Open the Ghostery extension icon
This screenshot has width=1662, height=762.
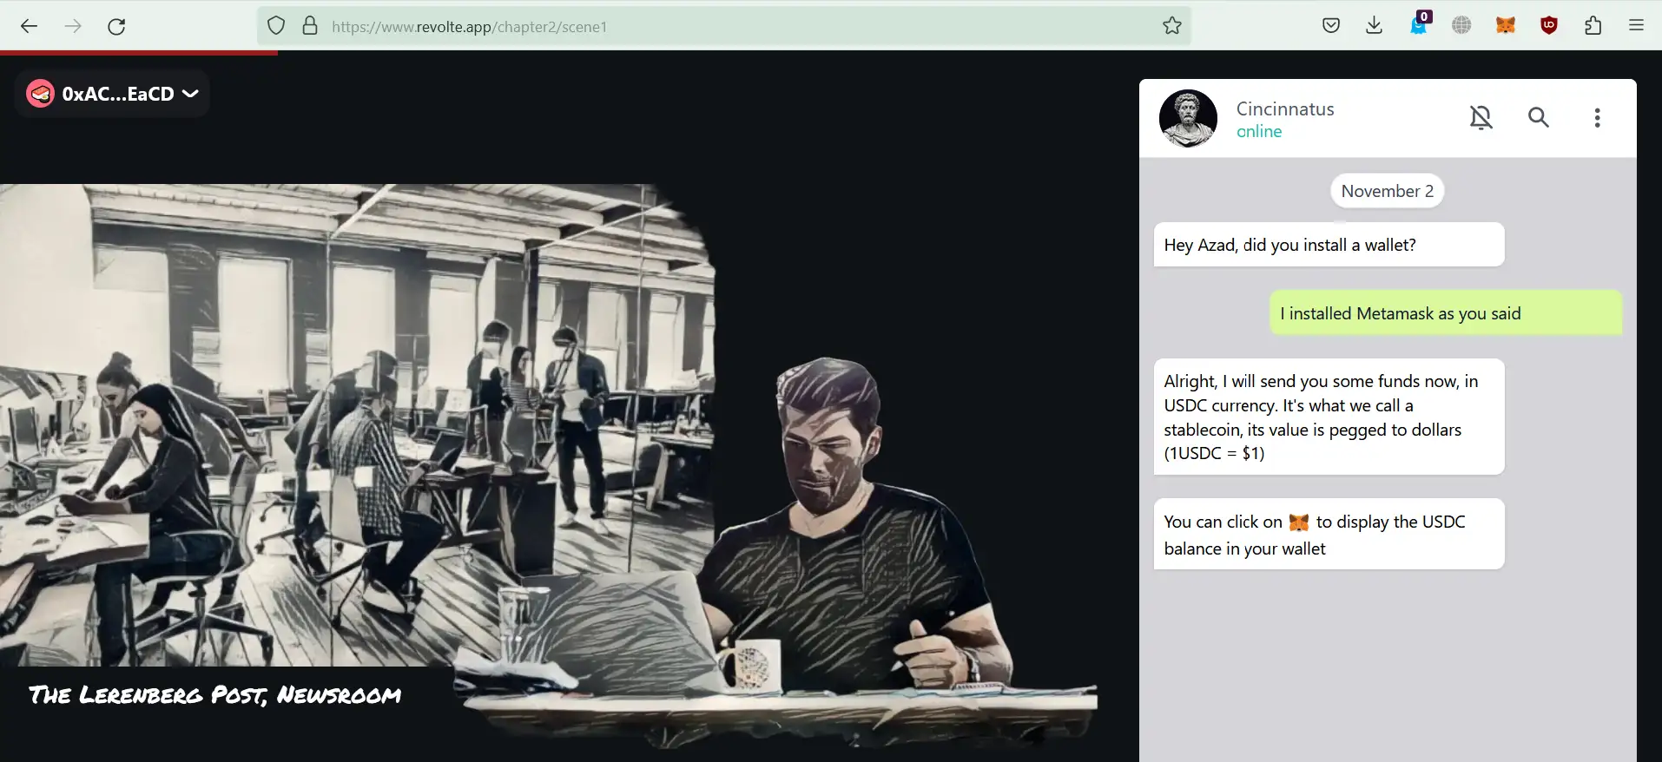coord(1418,24)
